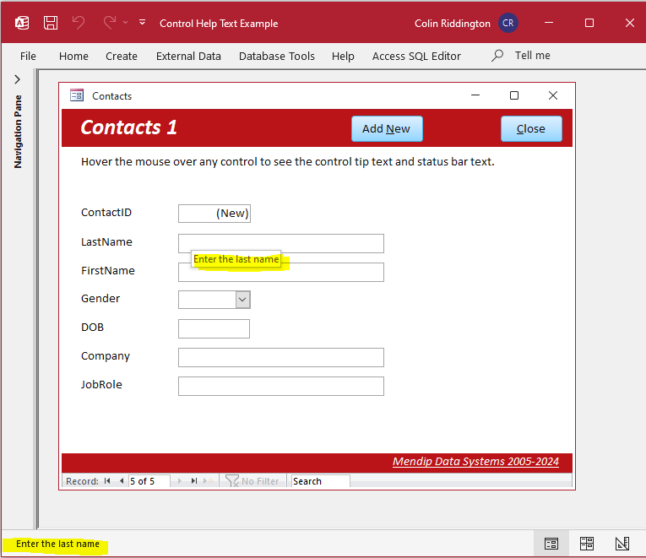Click the new blank record navigation button
The height and width of the screenshot is (558, 646).
point(209,480)
